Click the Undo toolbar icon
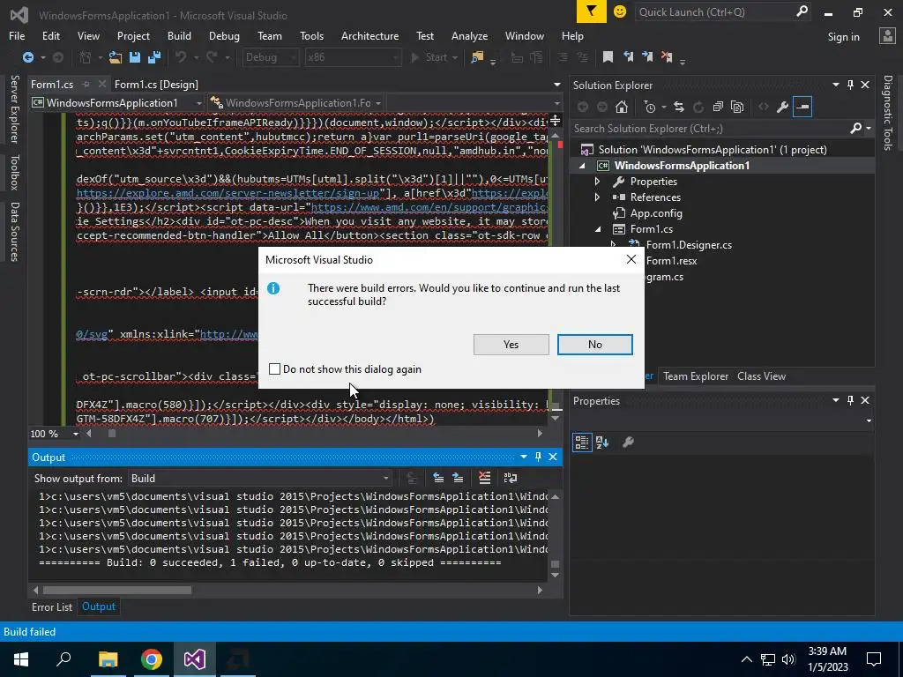 click(181, 57)
